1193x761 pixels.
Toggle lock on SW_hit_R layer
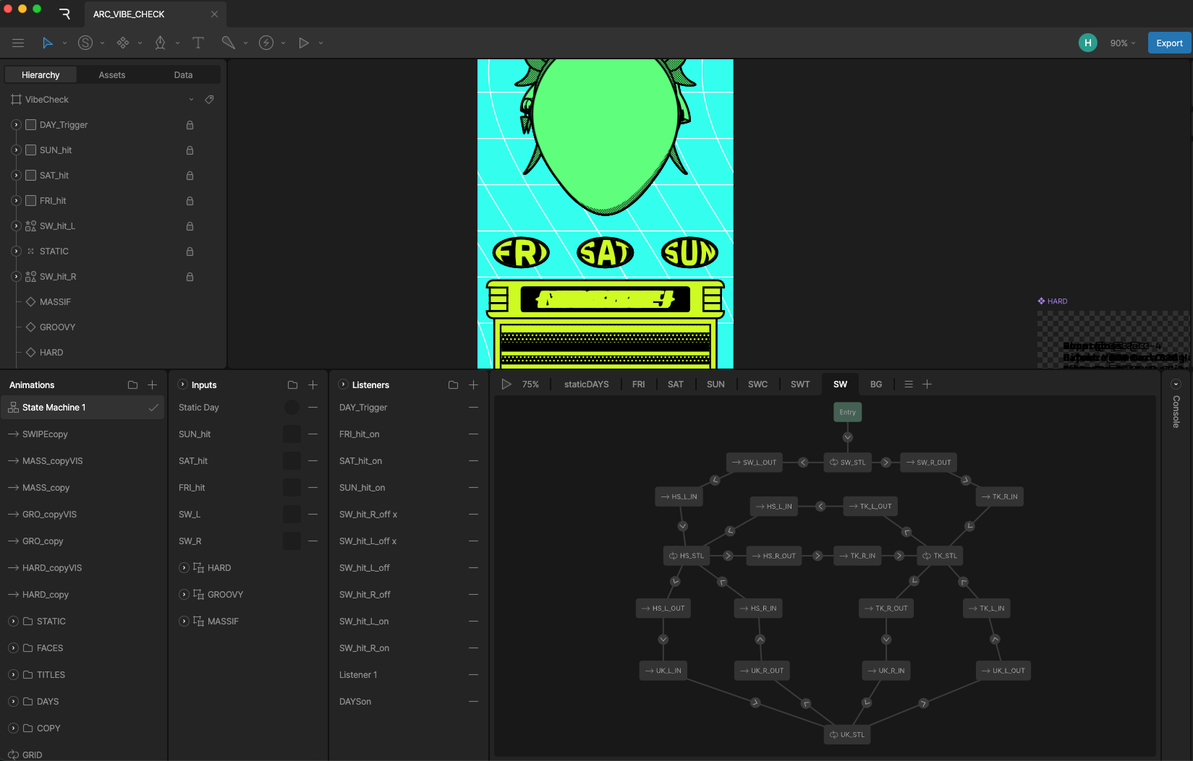click(190, 277)
